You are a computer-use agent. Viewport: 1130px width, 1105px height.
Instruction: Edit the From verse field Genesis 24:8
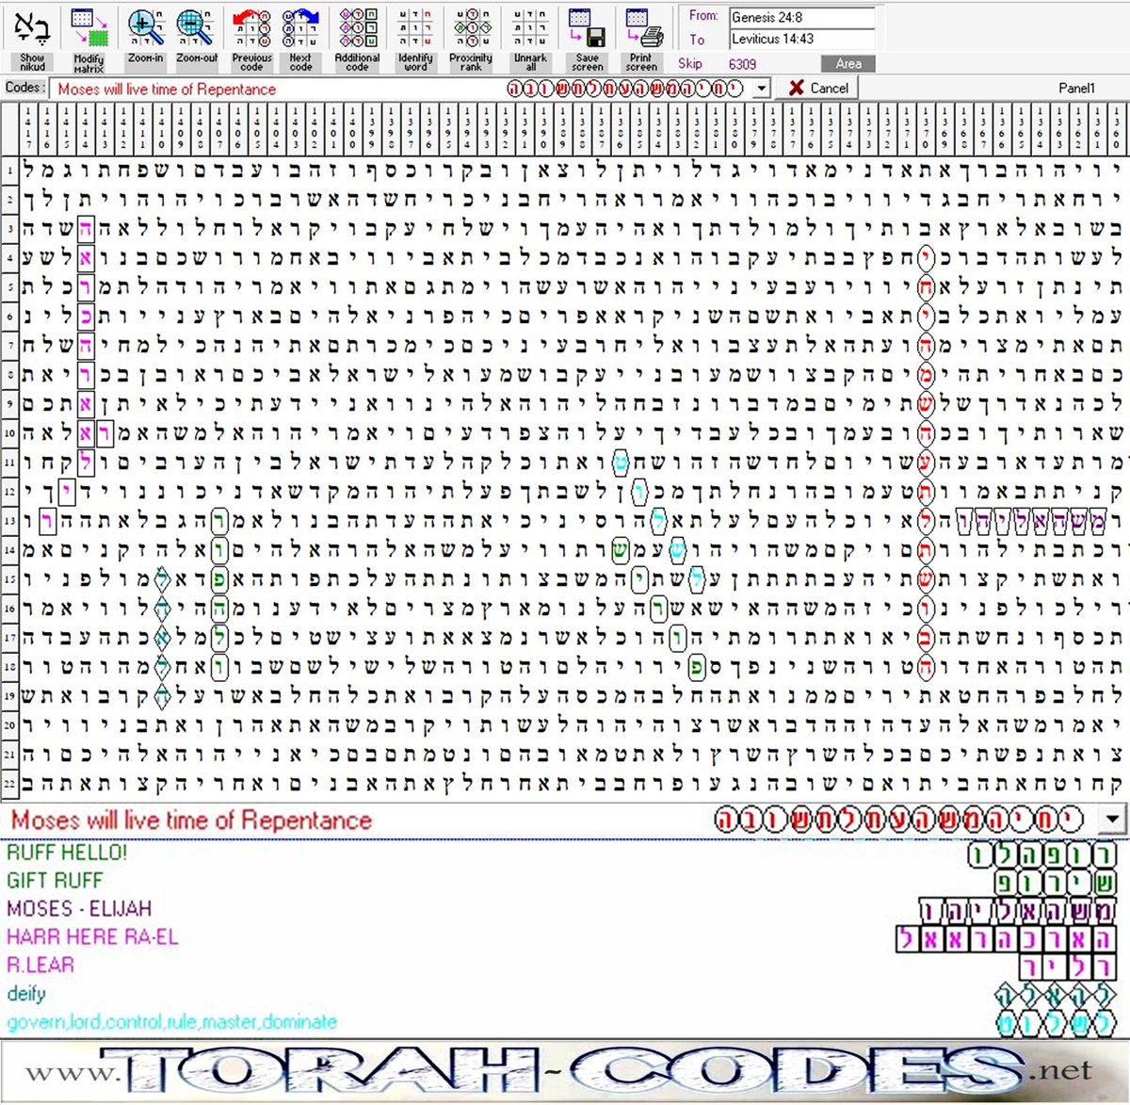(801, 17)
